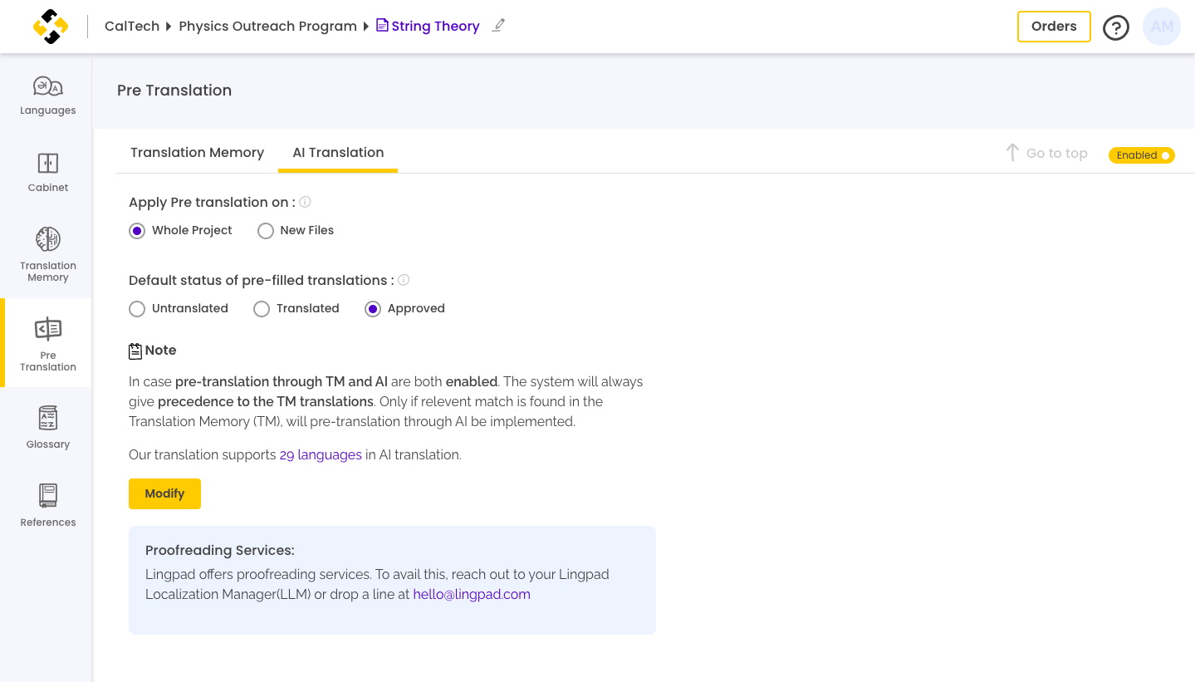This screenshot has width=1195, height=682.
Task: Click the Go to top arrow
Action: tap(1012, 153)
